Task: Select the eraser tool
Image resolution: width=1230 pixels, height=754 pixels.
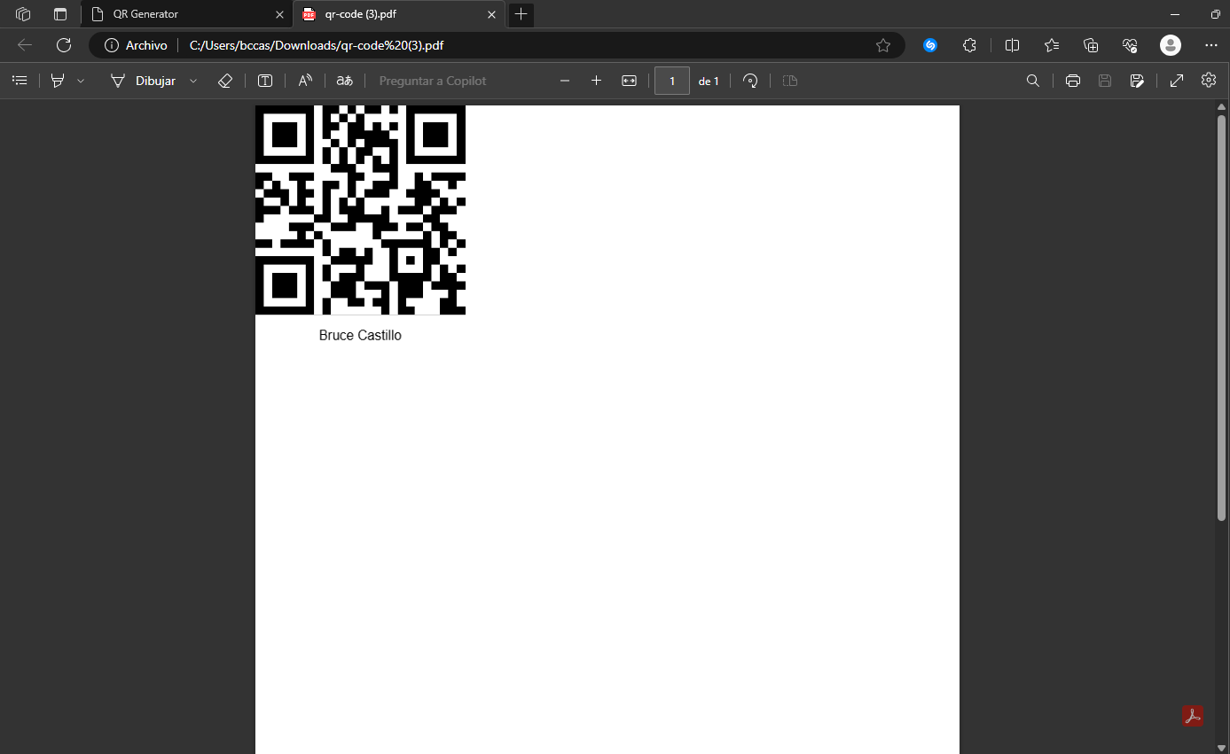Action: tap(225, 81)
